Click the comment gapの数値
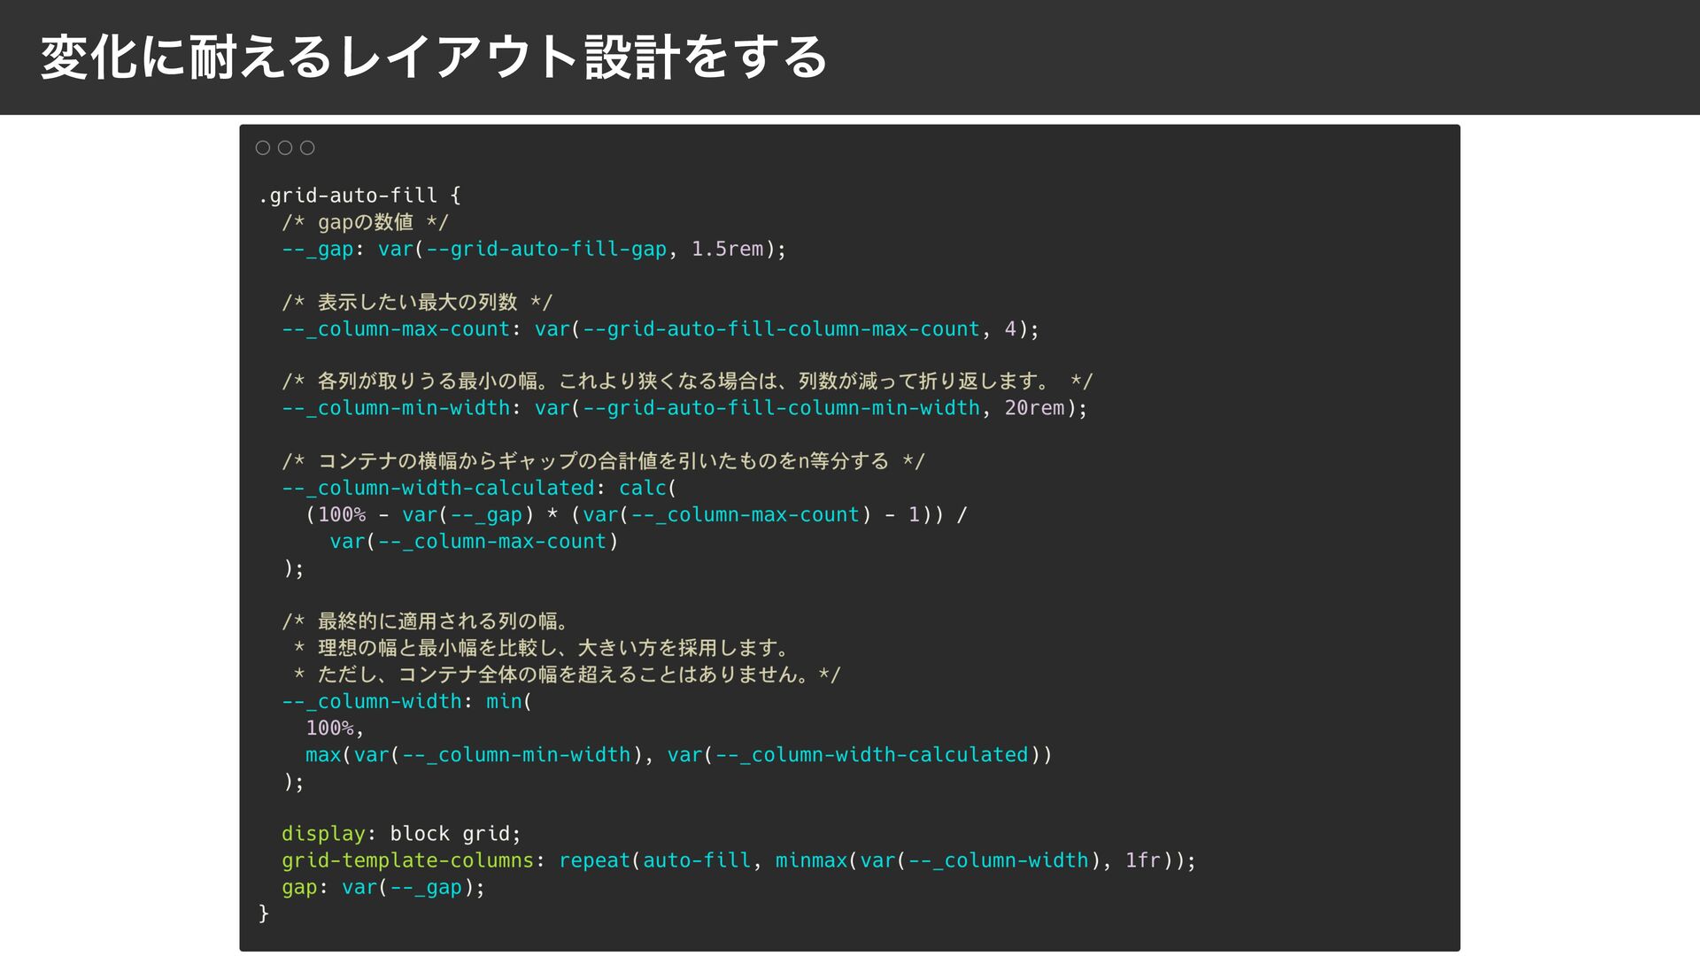 pos(365,222)
